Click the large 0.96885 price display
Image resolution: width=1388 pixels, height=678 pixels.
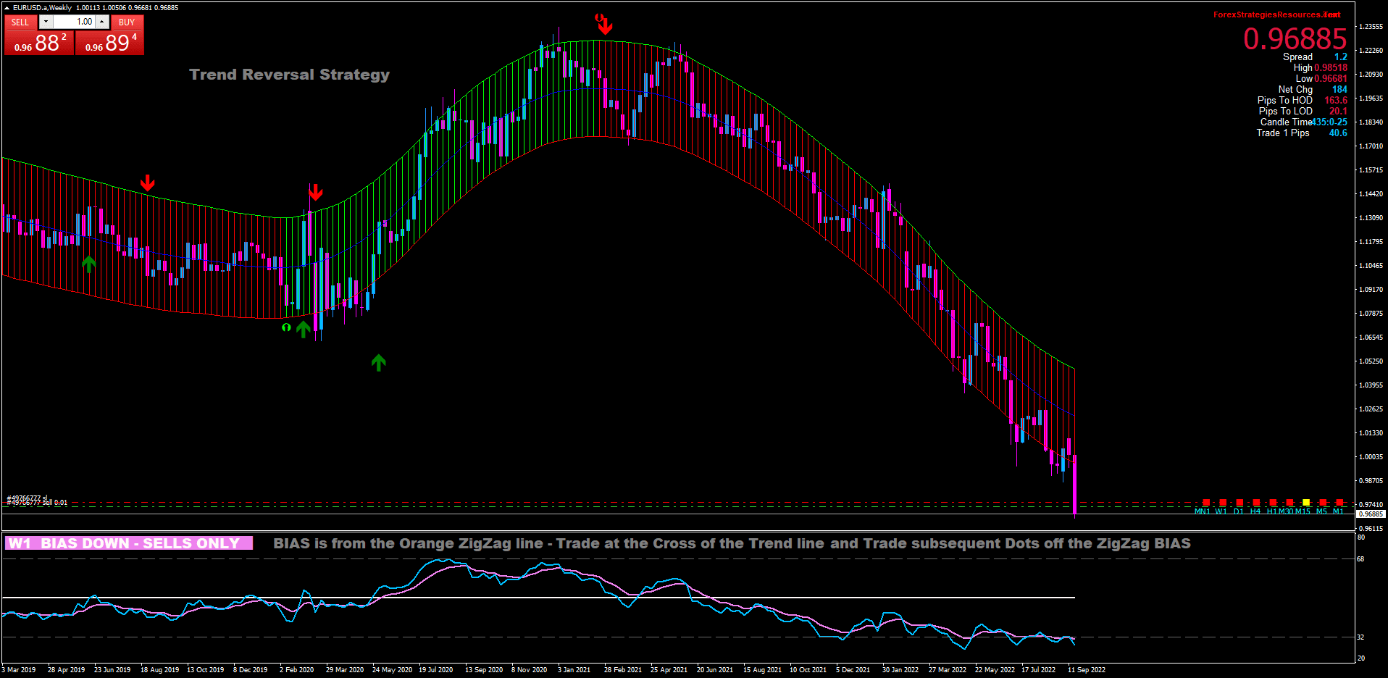[1295, 38]
